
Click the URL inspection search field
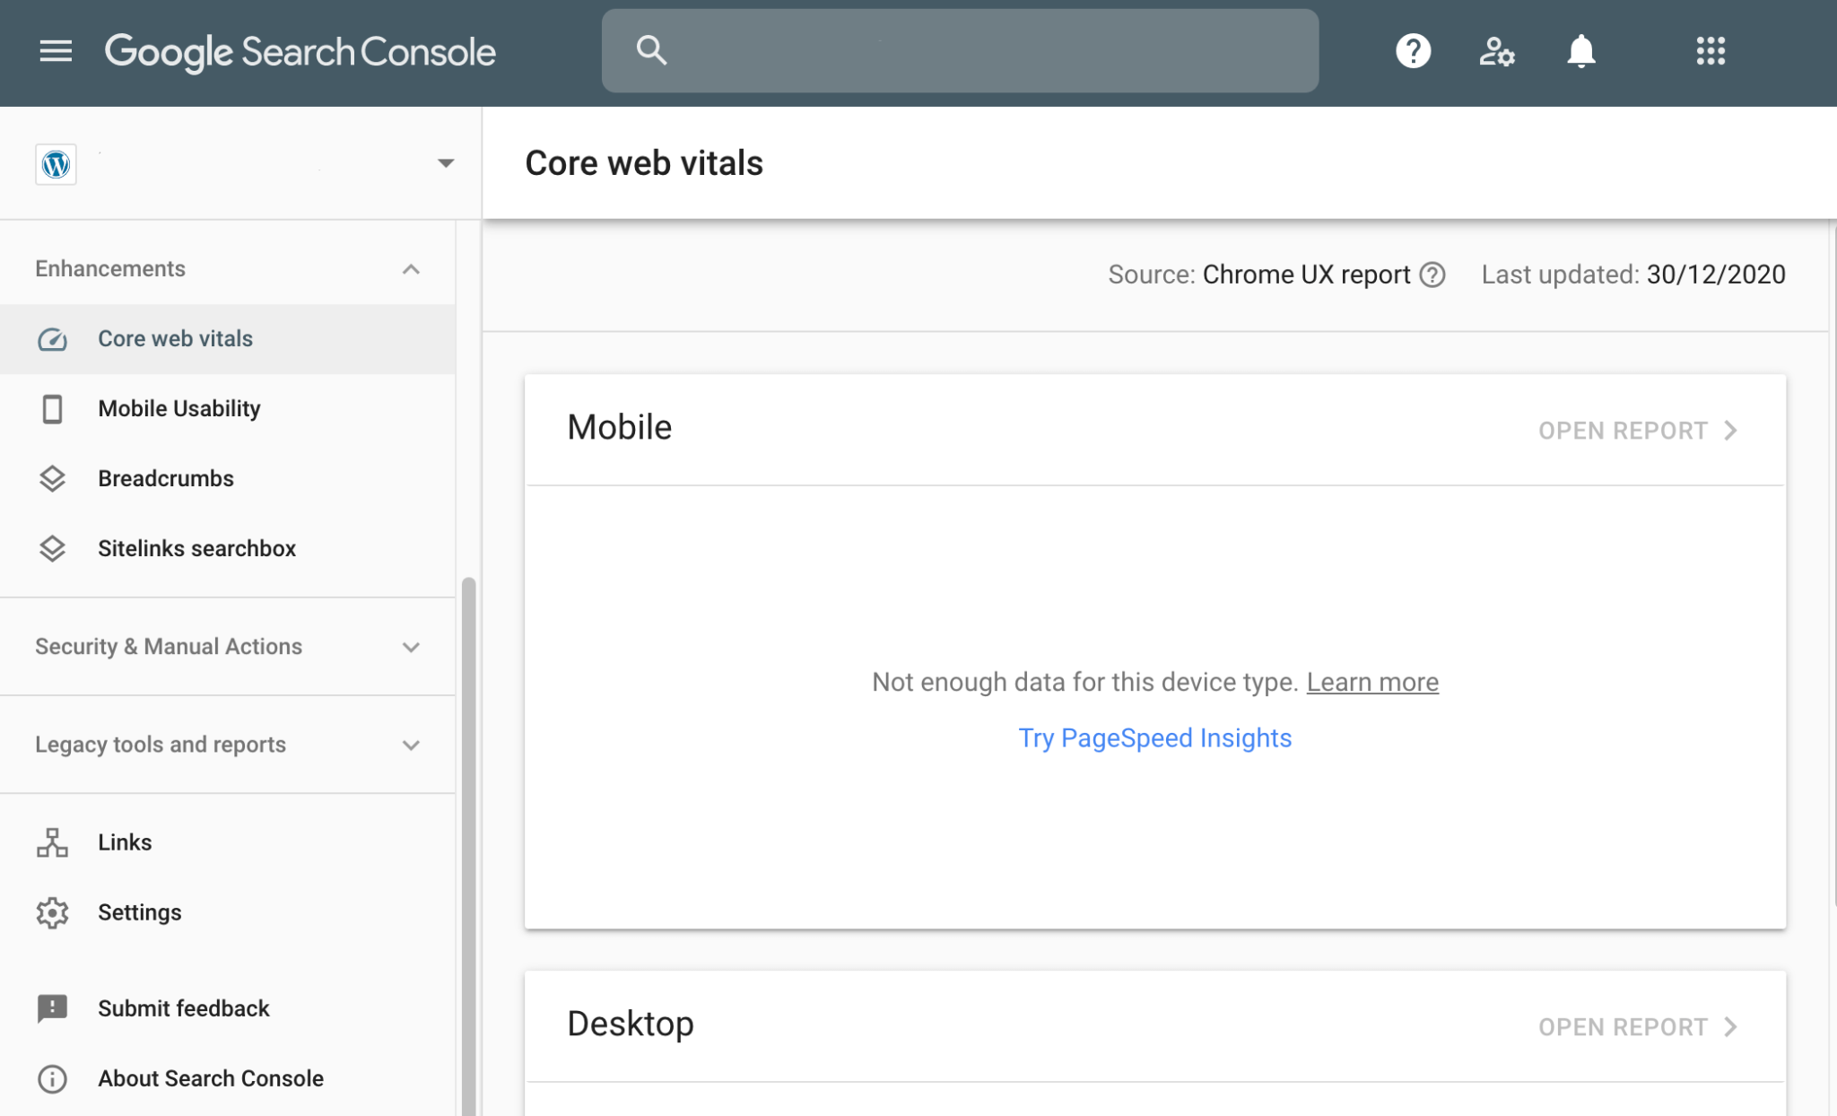click(x=960, y=51)
